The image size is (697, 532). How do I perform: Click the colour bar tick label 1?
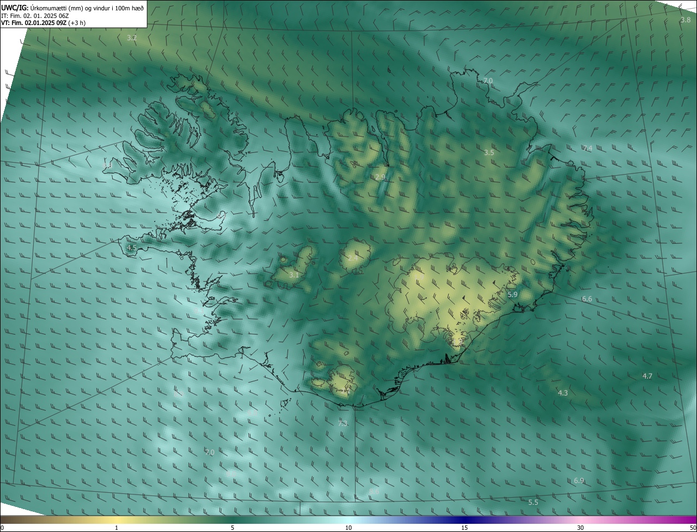tap(117, 528)
